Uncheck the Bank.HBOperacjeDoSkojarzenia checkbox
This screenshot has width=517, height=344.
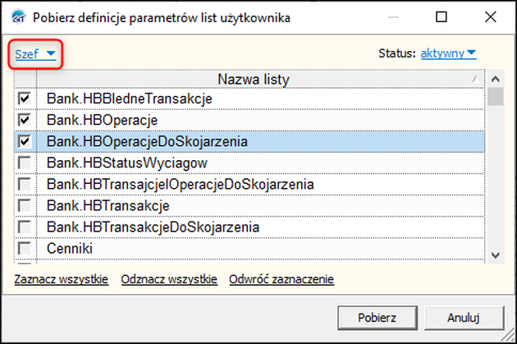tap(25, 141)
